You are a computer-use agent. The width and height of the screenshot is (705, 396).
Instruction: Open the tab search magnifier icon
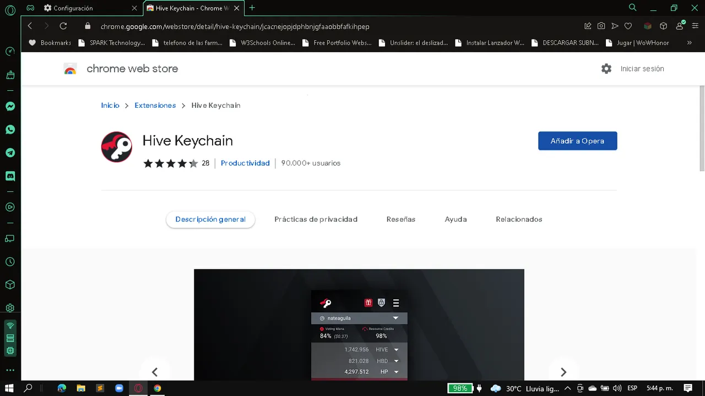pyautogui.click(x=632, y=8)
